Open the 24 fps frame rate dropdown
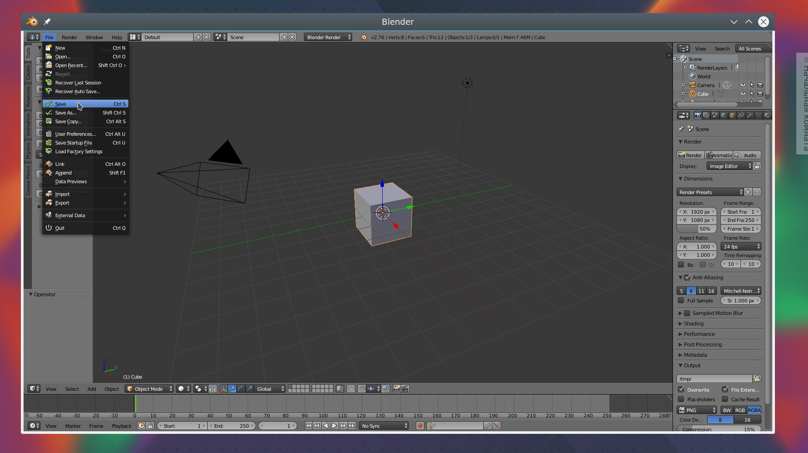This screenshot has width=808, height=453. click(741, 247)
